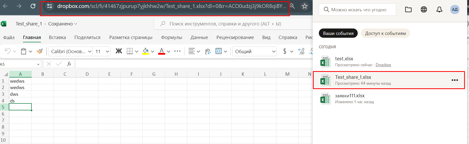469x144 pixels.
Task: Expand alignment dropdown arrow
Action: coord(198,51)
